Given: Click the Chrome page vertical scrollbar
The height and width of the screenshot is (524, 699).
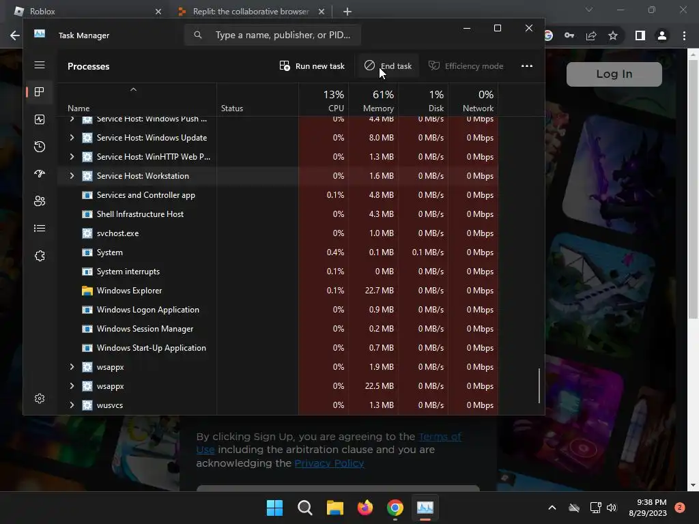Looking at the screenshot, I should tap(693, 190).
